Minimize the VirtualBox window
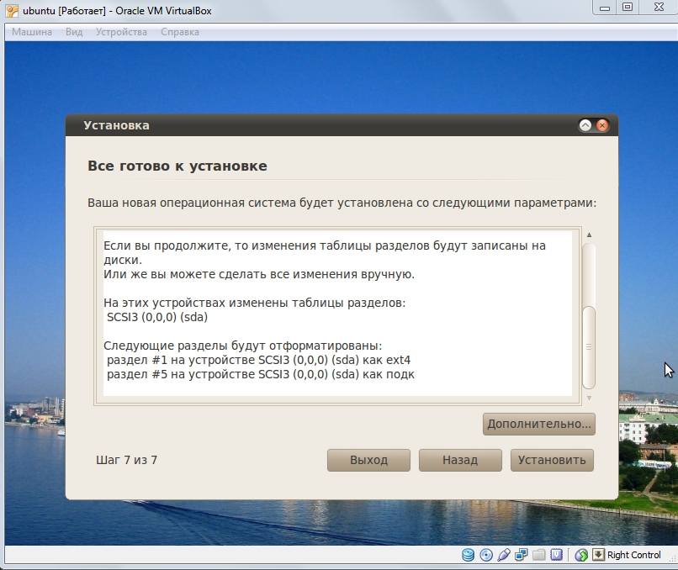Viewport: 678px width, 570px height. (x=605, y=8)
